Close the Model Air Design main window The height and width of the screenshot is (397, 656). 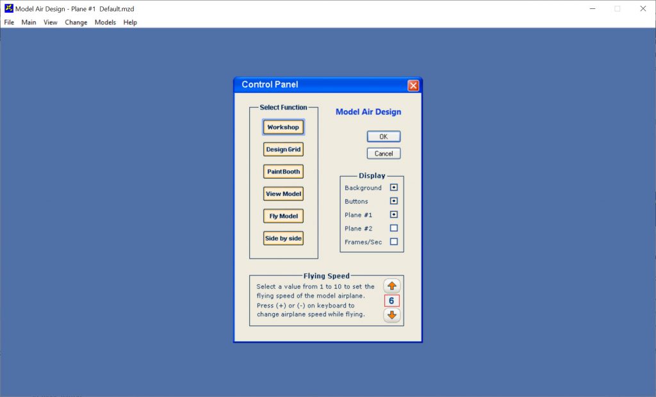click(643, 8)
